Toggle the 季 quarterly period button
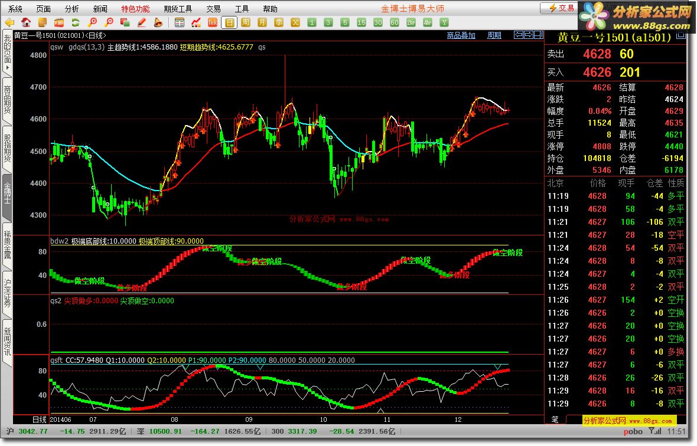The width and height of the screenshot is (697, 446). click(x=279, y=22)
